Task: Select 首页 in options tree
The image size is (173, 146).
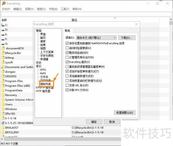Action: [x=43, y=38]
